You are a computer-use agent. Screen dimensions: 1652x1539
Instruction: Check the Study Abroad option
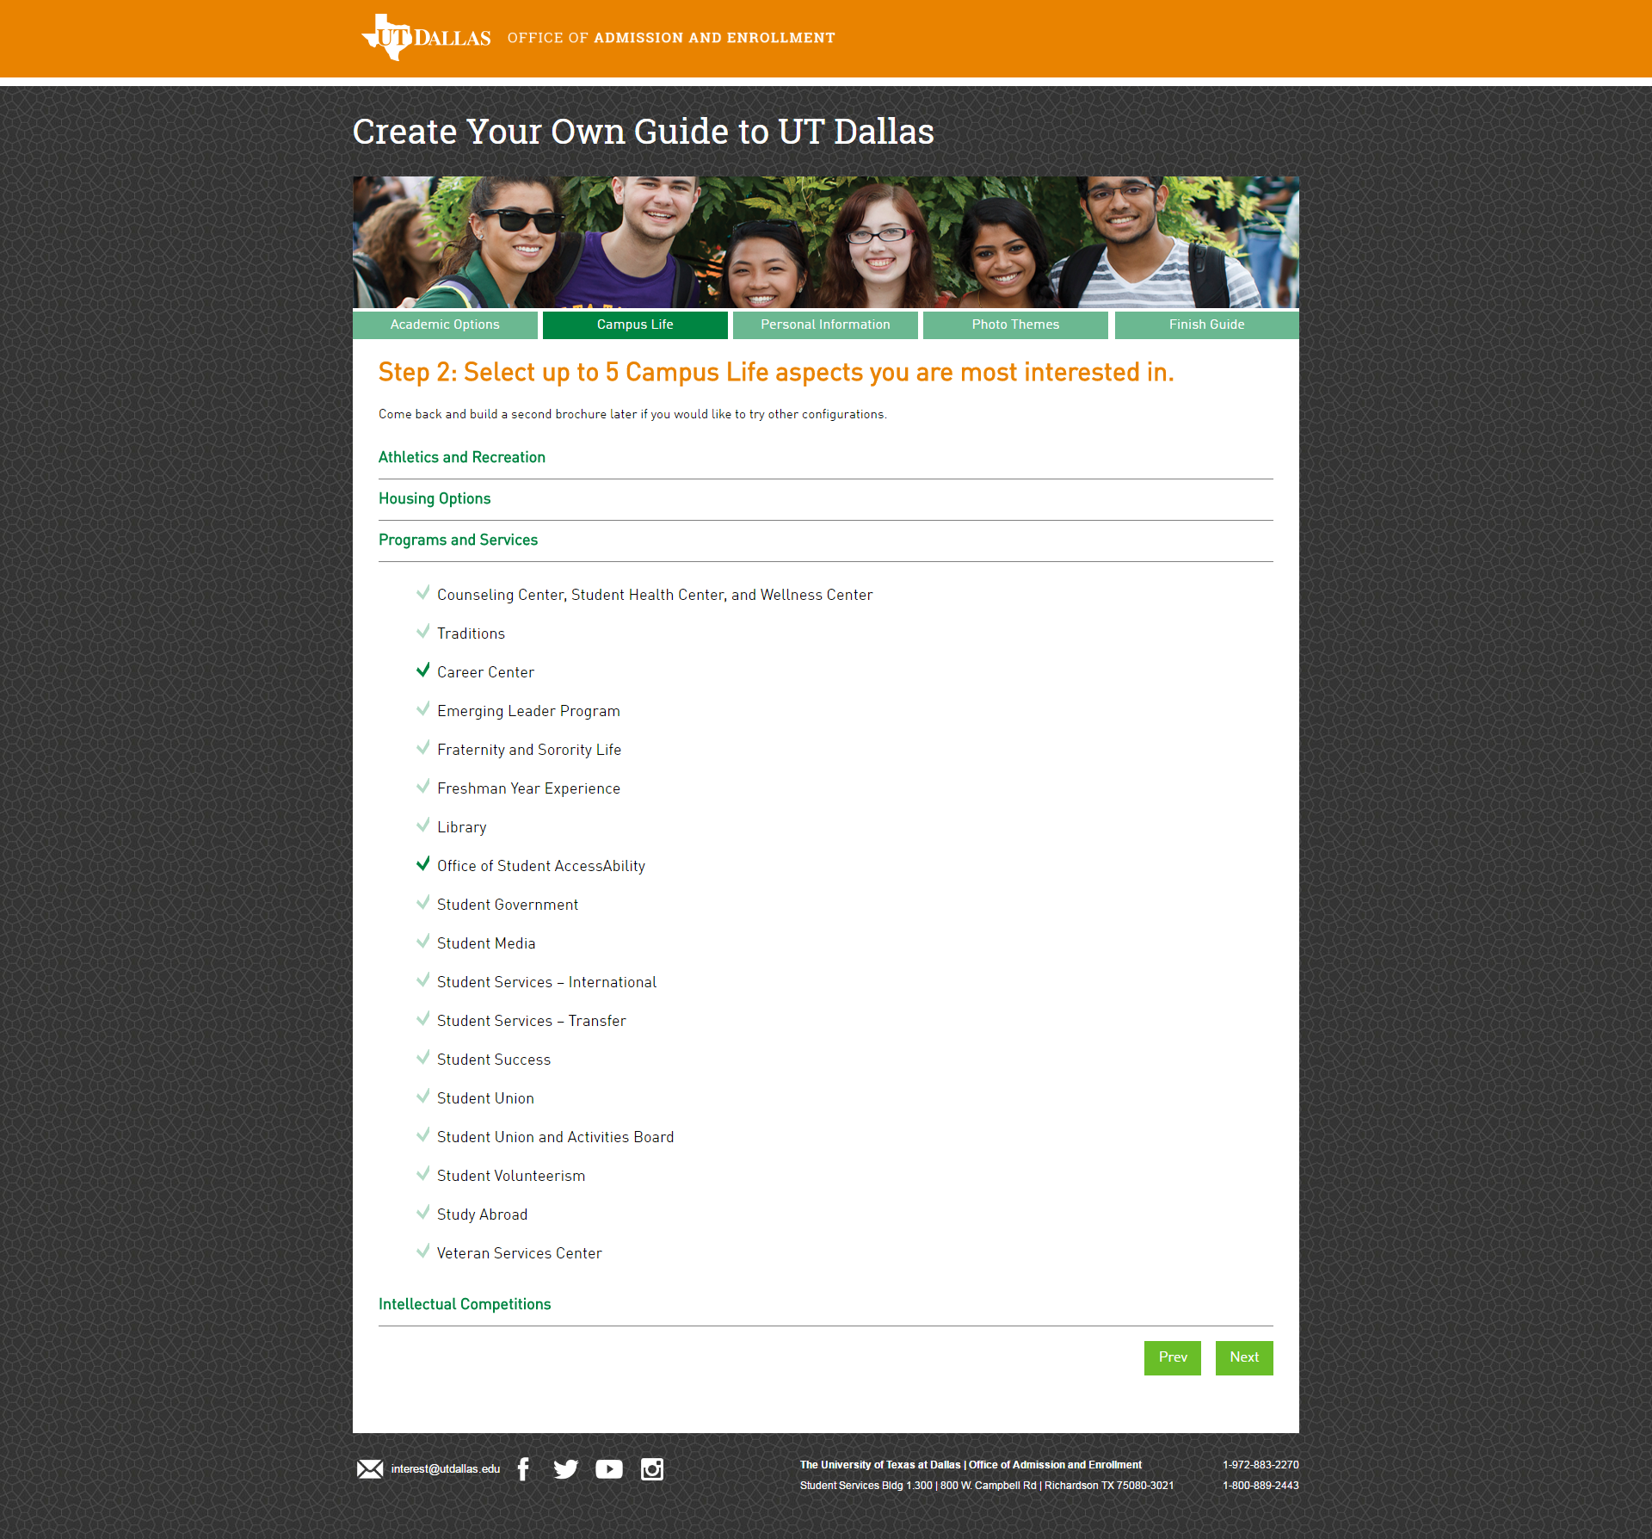[423, 1213]
